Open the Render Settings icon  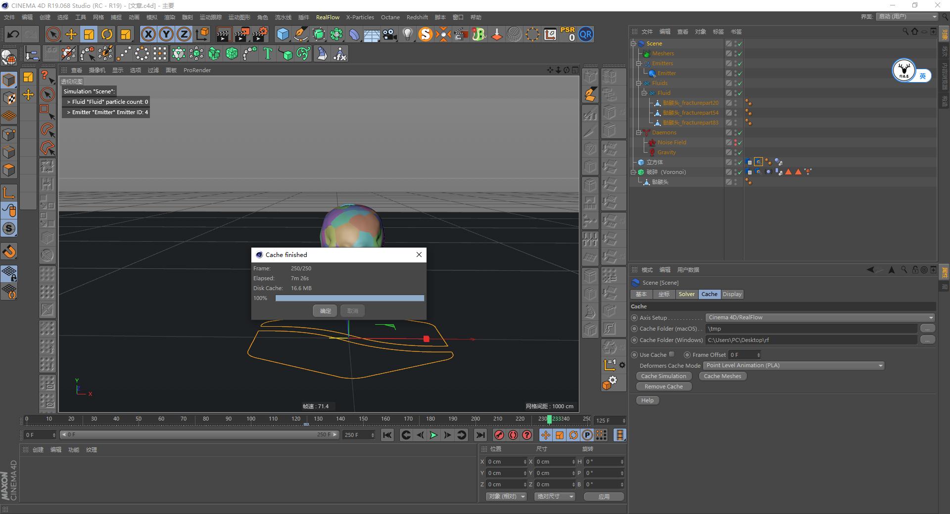pyautogui.click(x=260, y=34)
